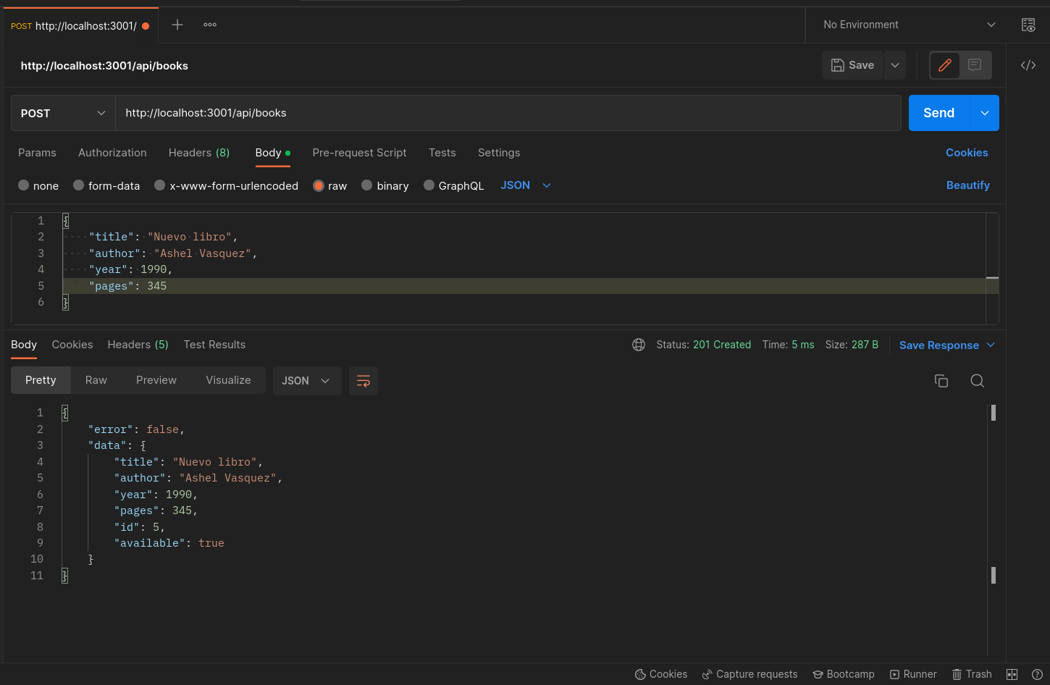Viewport: 1050px width, 685px height.
Task: Click the network globe icon near Status
Action: (639, 345)
